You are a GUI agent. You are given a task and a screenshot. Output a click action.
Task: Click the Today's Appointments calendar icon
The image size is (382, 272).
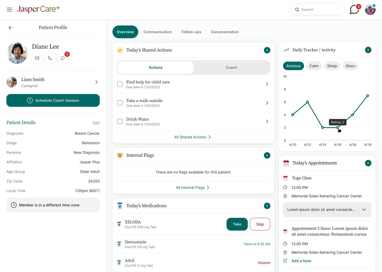click(286, 163)
